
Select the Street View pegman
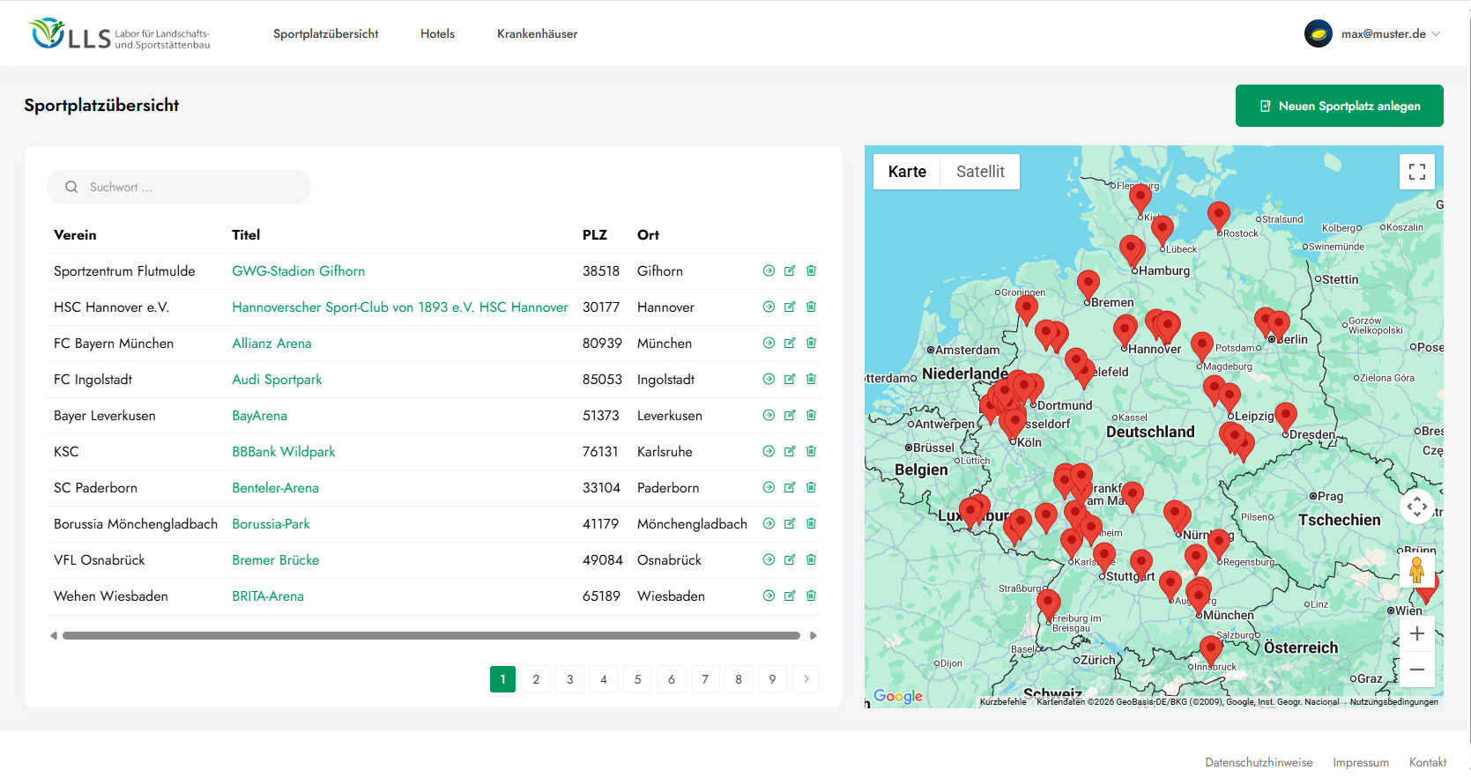pyautogui.click(x=1416, y=571)
